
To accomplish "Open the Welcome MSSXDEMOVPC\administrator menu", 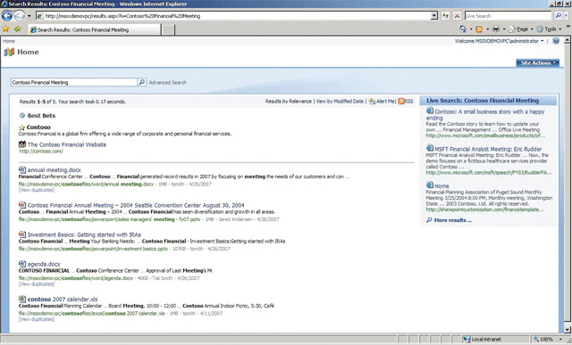I will click(499, 41).
